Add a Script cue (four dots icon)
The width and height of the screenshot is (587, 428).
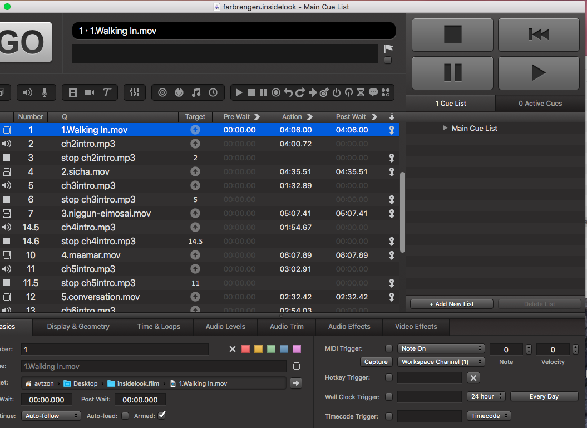[x=386, y=92]
